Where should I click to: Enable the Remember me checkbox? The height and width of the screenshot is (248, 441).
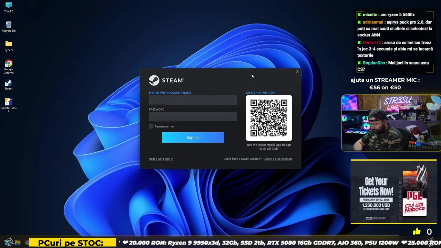[x=151, y=126]
